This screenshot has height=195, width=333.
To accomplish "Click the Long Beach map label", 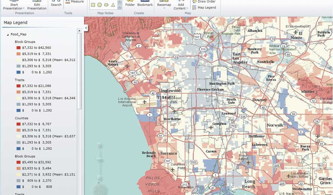I will pyautogui.click(x=249, y=184).
